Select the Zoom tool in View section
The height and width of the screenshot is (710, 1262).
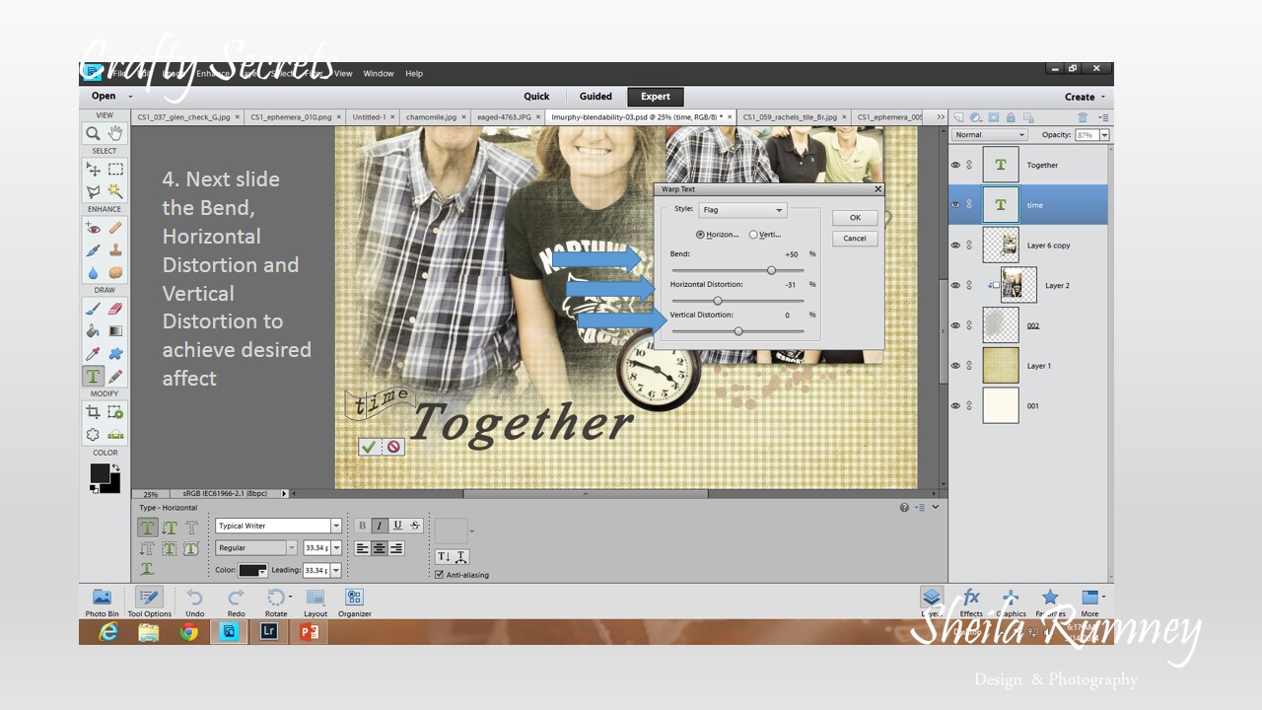click(93, 133)
